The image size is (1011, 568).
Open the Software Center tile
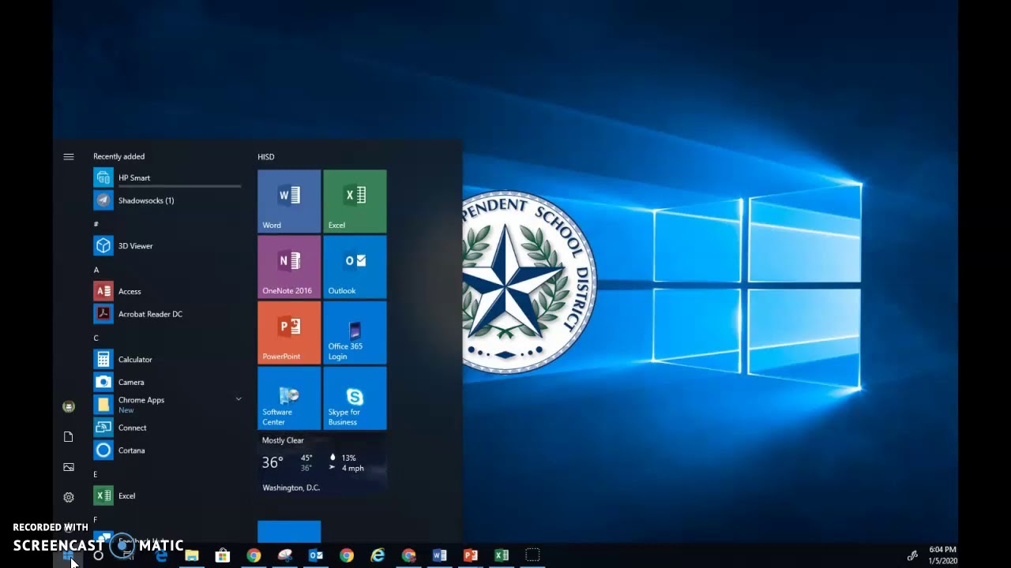pyautogui.click(x=289, y=398)
